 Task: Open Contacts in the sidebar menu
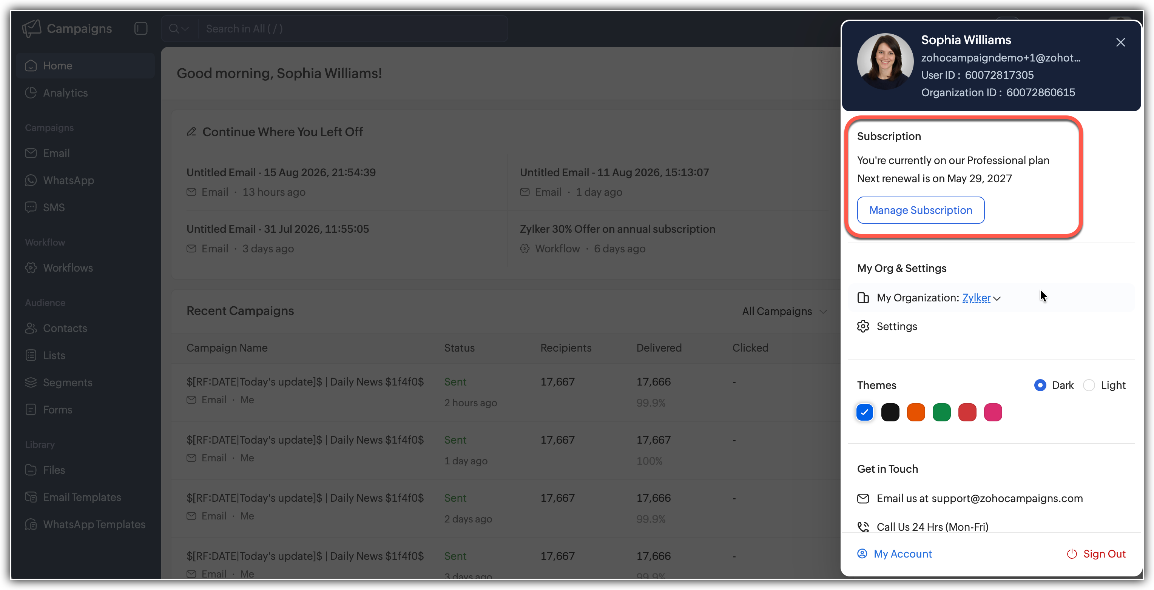[x=85, y=328]
